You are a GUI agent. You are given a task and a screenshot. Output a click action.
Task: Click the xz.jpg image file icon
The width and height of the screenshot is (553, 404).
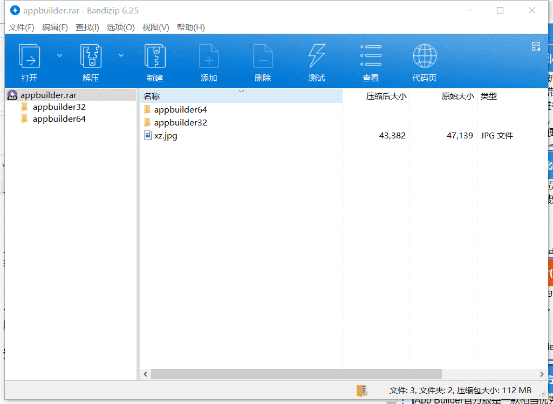point(148,136)
